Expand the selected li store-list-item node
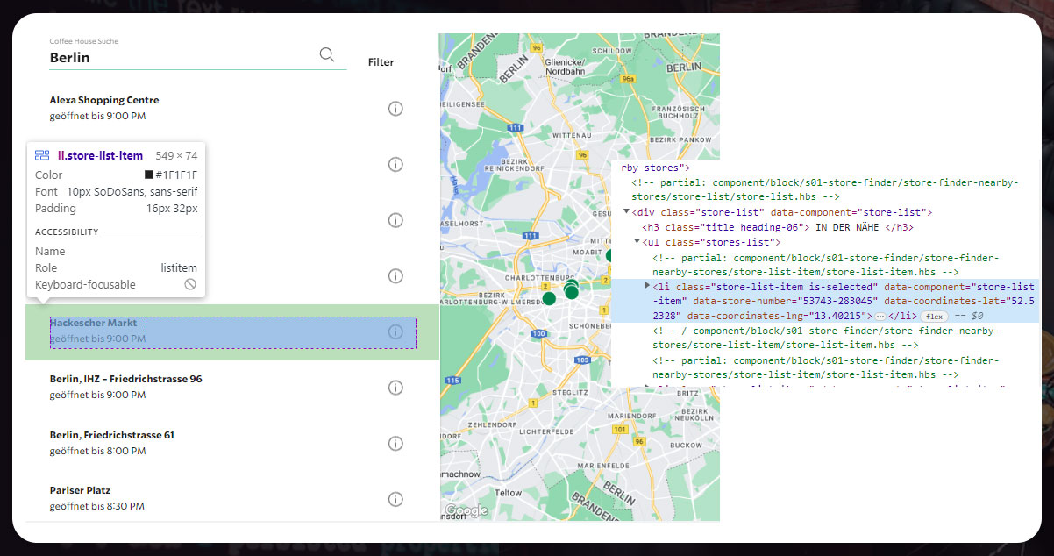Viewport: 1054px width, 556px height. coord(648,286)
